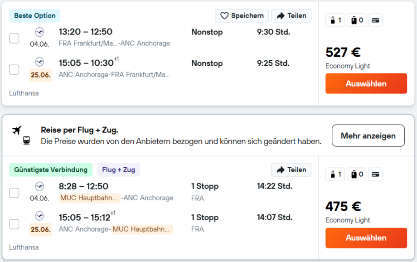417x262 pixels.
Task: Select checkbox for 13:20 – 12:50 Frankfurt flight
Action: tap(15, 38)
